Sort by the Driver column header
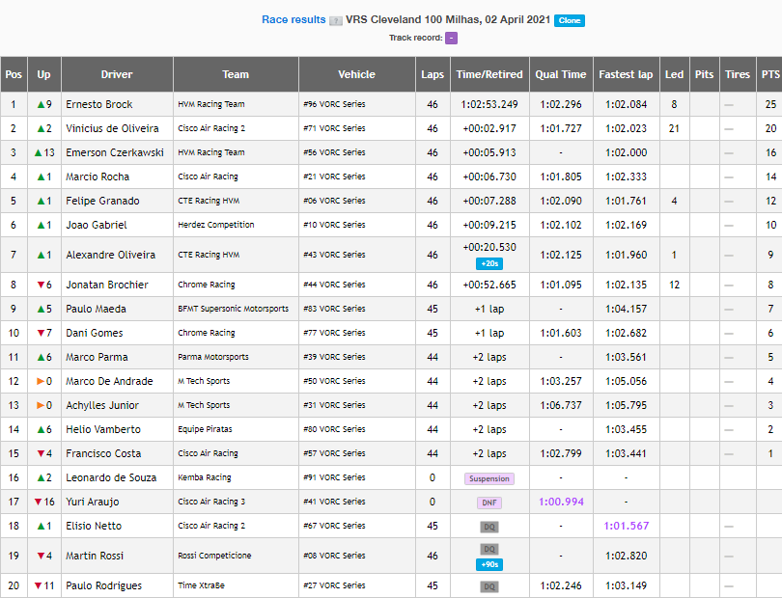Viewport: 782px width, 598px height. click(117, 74)
